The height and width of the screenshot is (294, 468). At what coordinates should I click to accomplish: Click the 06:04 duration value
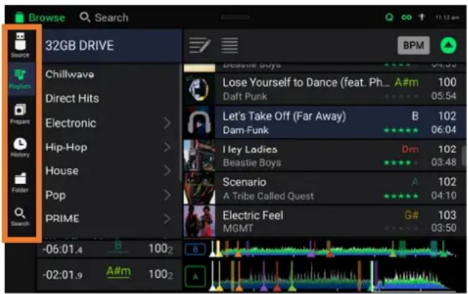[x=443, y=130]
